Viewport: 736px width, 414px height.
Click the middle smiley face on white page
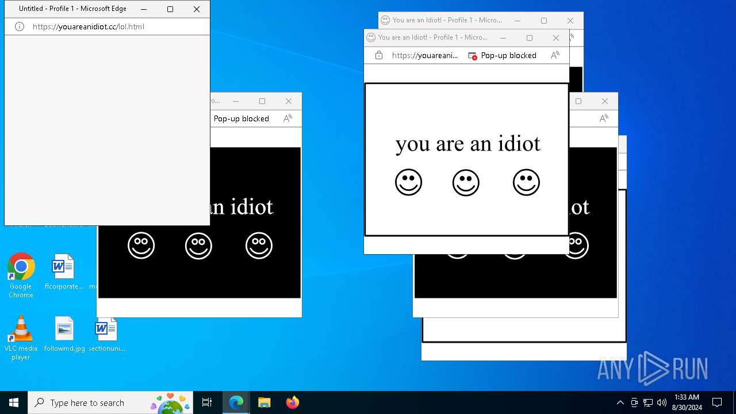(x=466, y=182)
